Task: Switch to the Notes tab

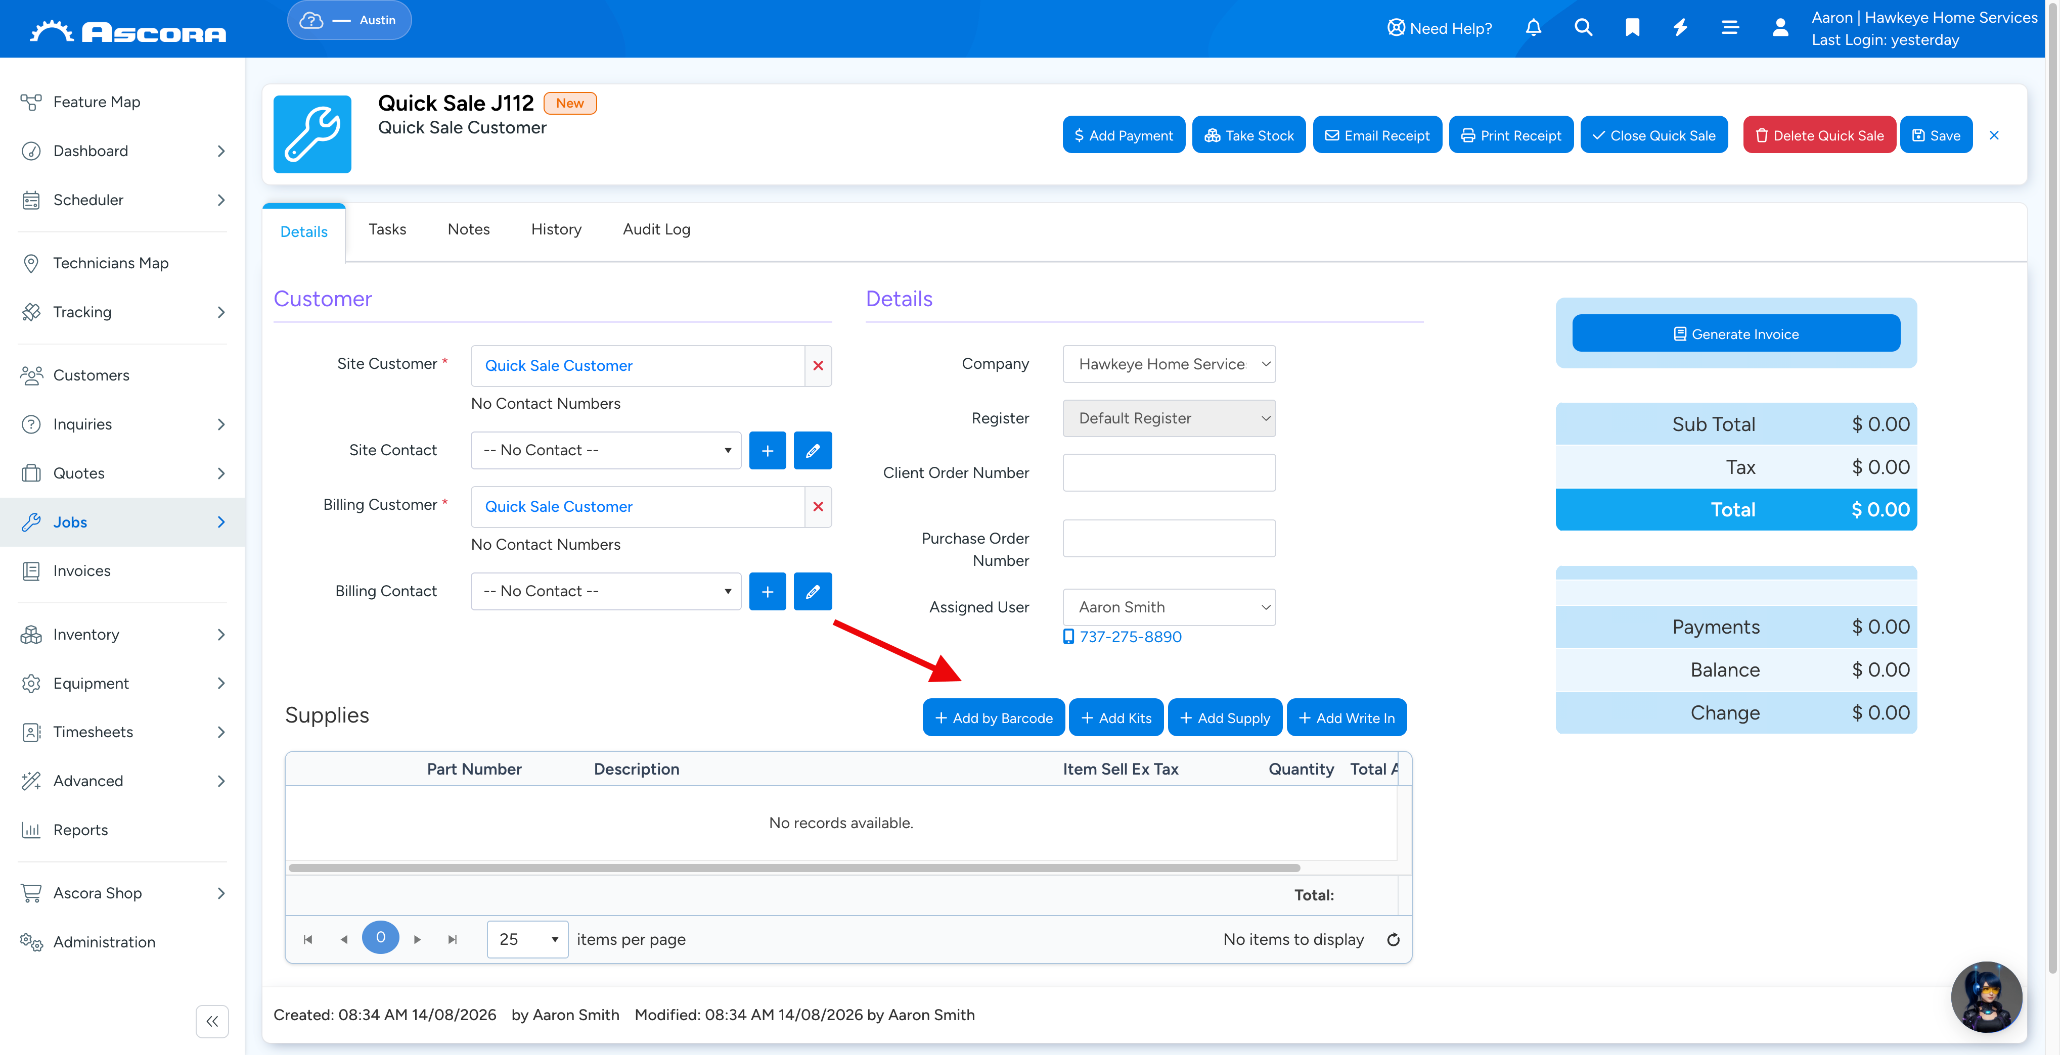Action: [469, 229]
